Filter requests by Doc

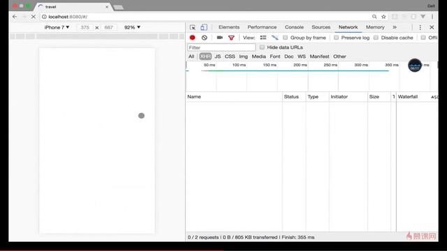coord(288,56)
